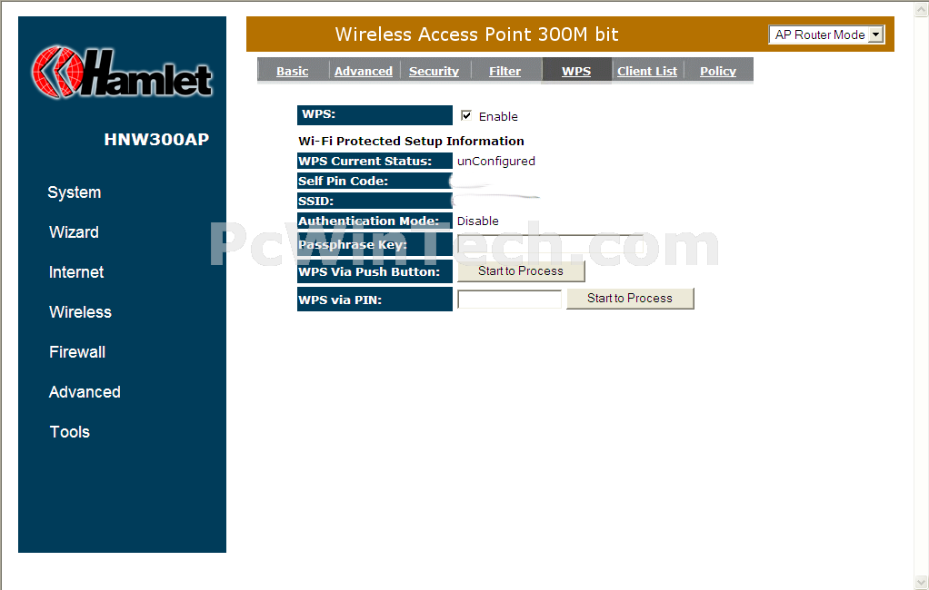
Task: Start WPS push button process
Action: click(521, 271)
